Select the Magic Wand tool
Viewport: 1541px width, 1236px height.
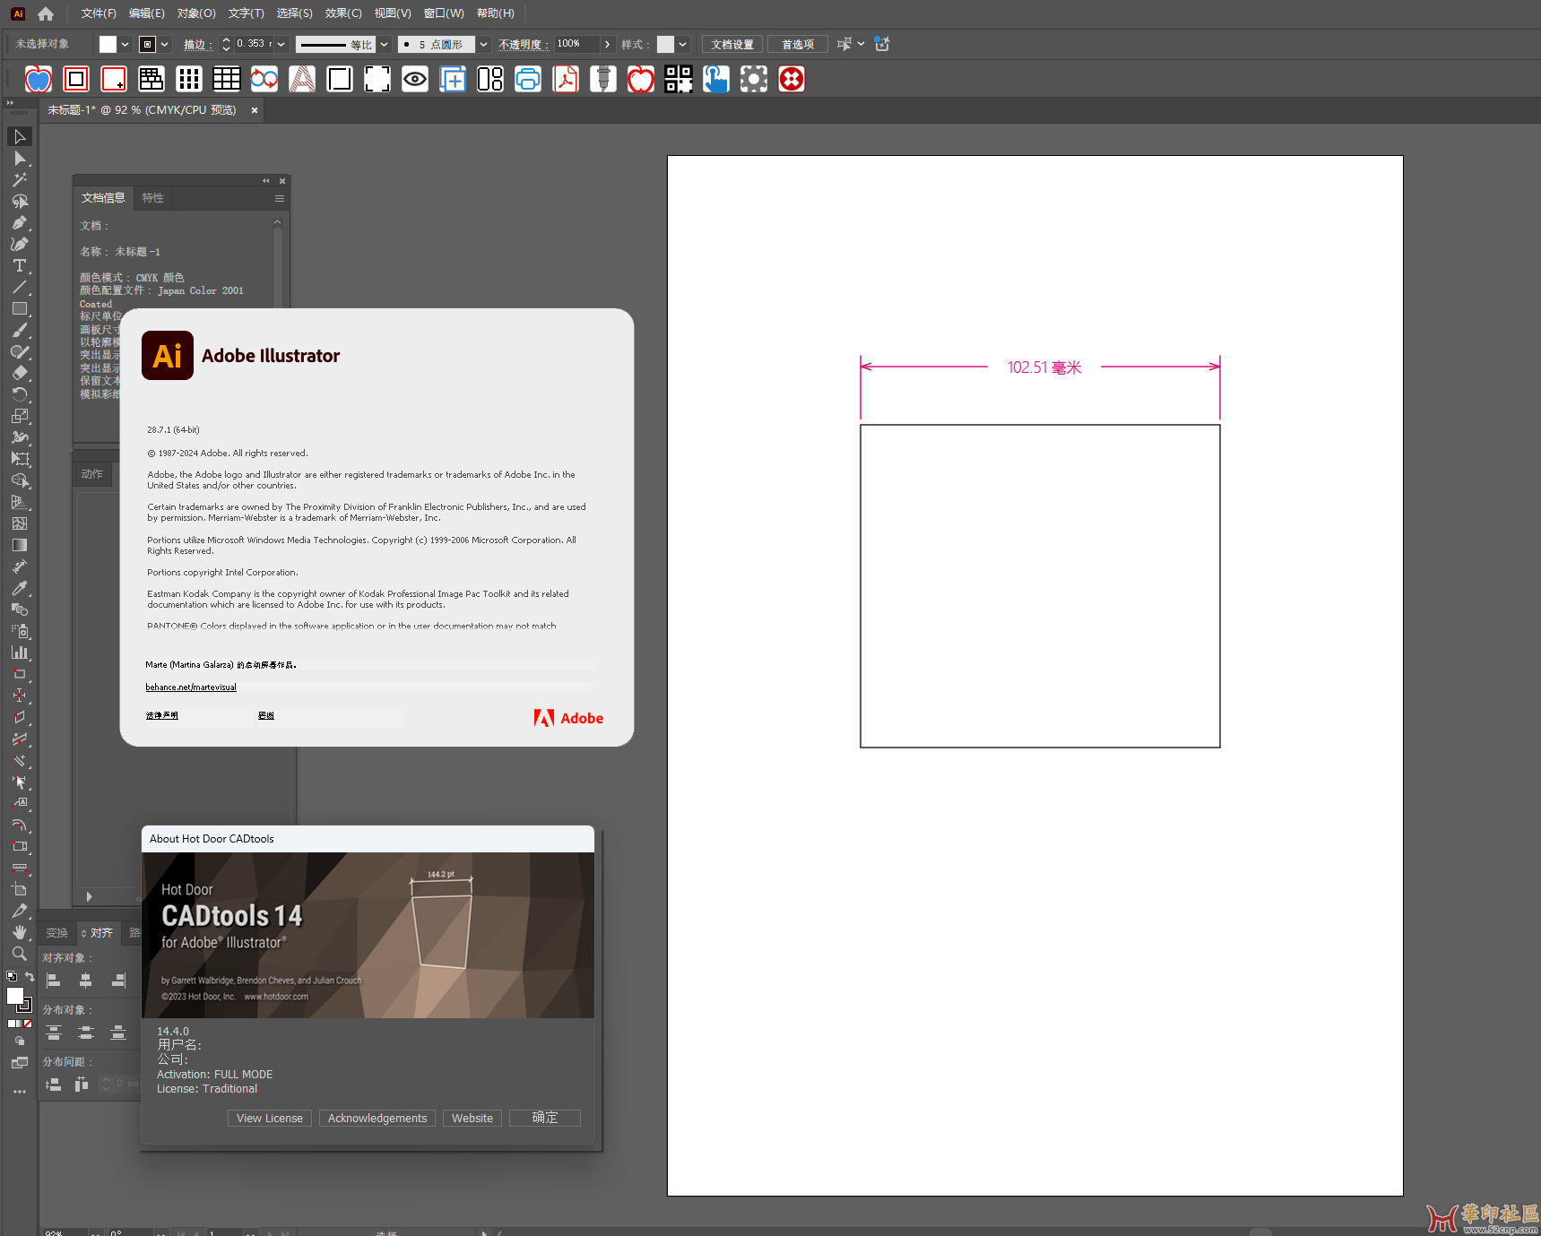20,180
